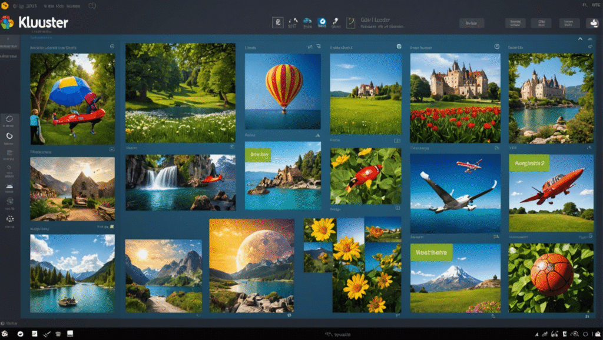Select the top item in the left sidebar panel
This screenshot has height=340, width=603.
pyautogui.click(x=9, y=46)
